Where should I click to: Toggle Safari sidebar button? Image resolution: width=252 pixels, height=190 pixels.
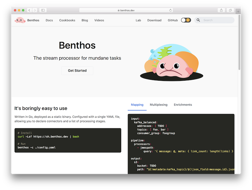click(x=43, y=10)
